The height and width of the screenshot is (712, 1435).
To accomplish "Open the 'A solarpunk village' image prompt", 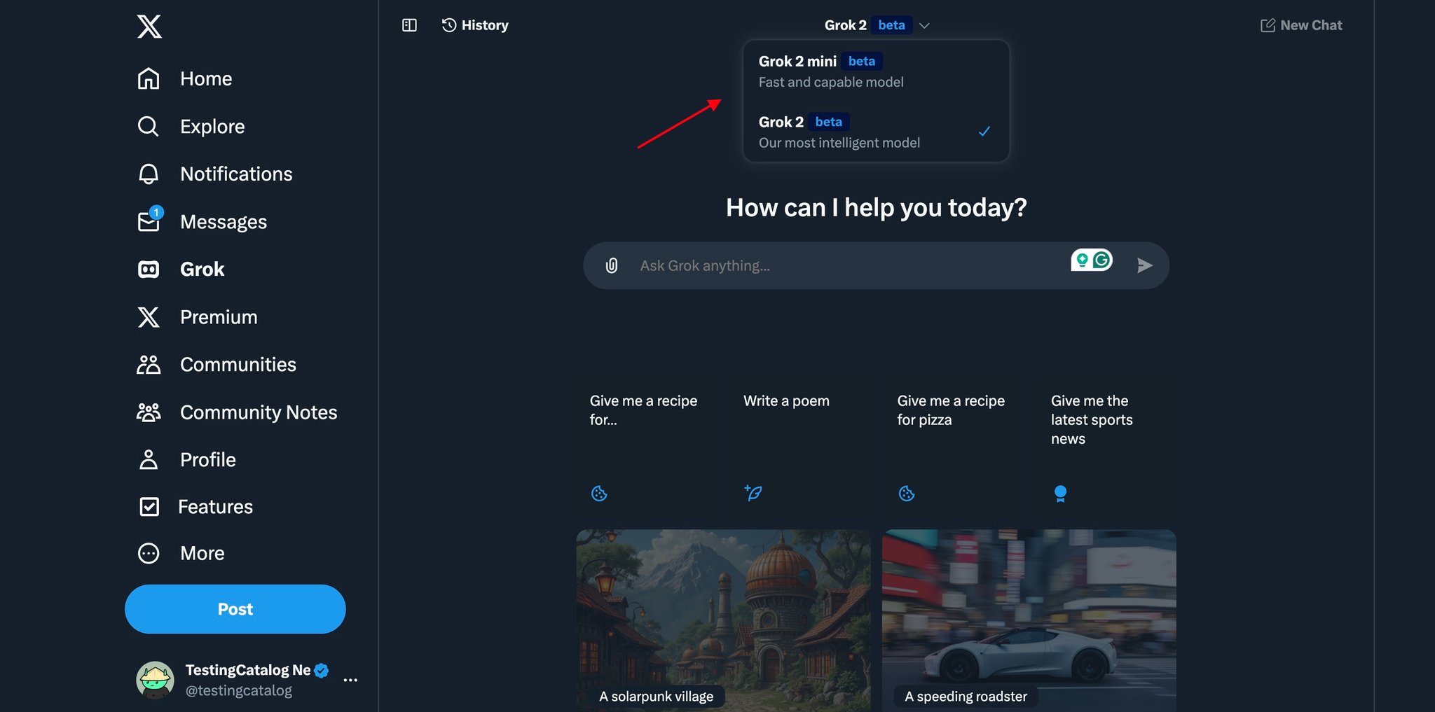I will tap(723, 620).
